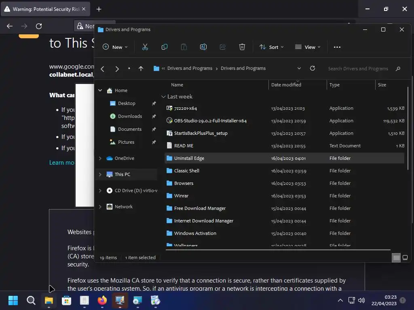Click Firefox icon on taskbar
Image resolution: width=414 pixels, height=310 pixels.
point(102,300)
